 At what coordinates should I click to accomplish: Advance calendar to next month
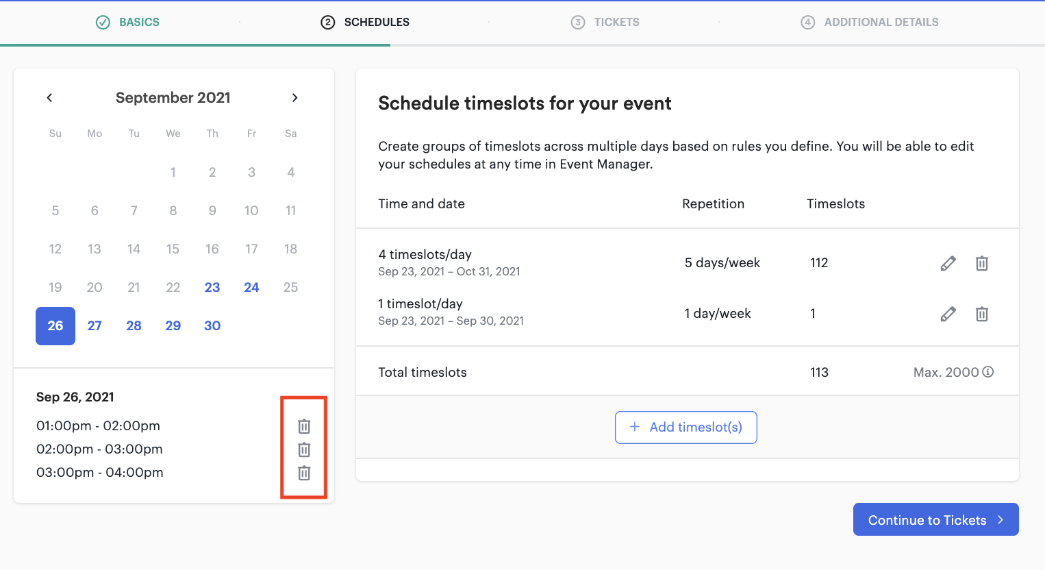pos(294,98)
